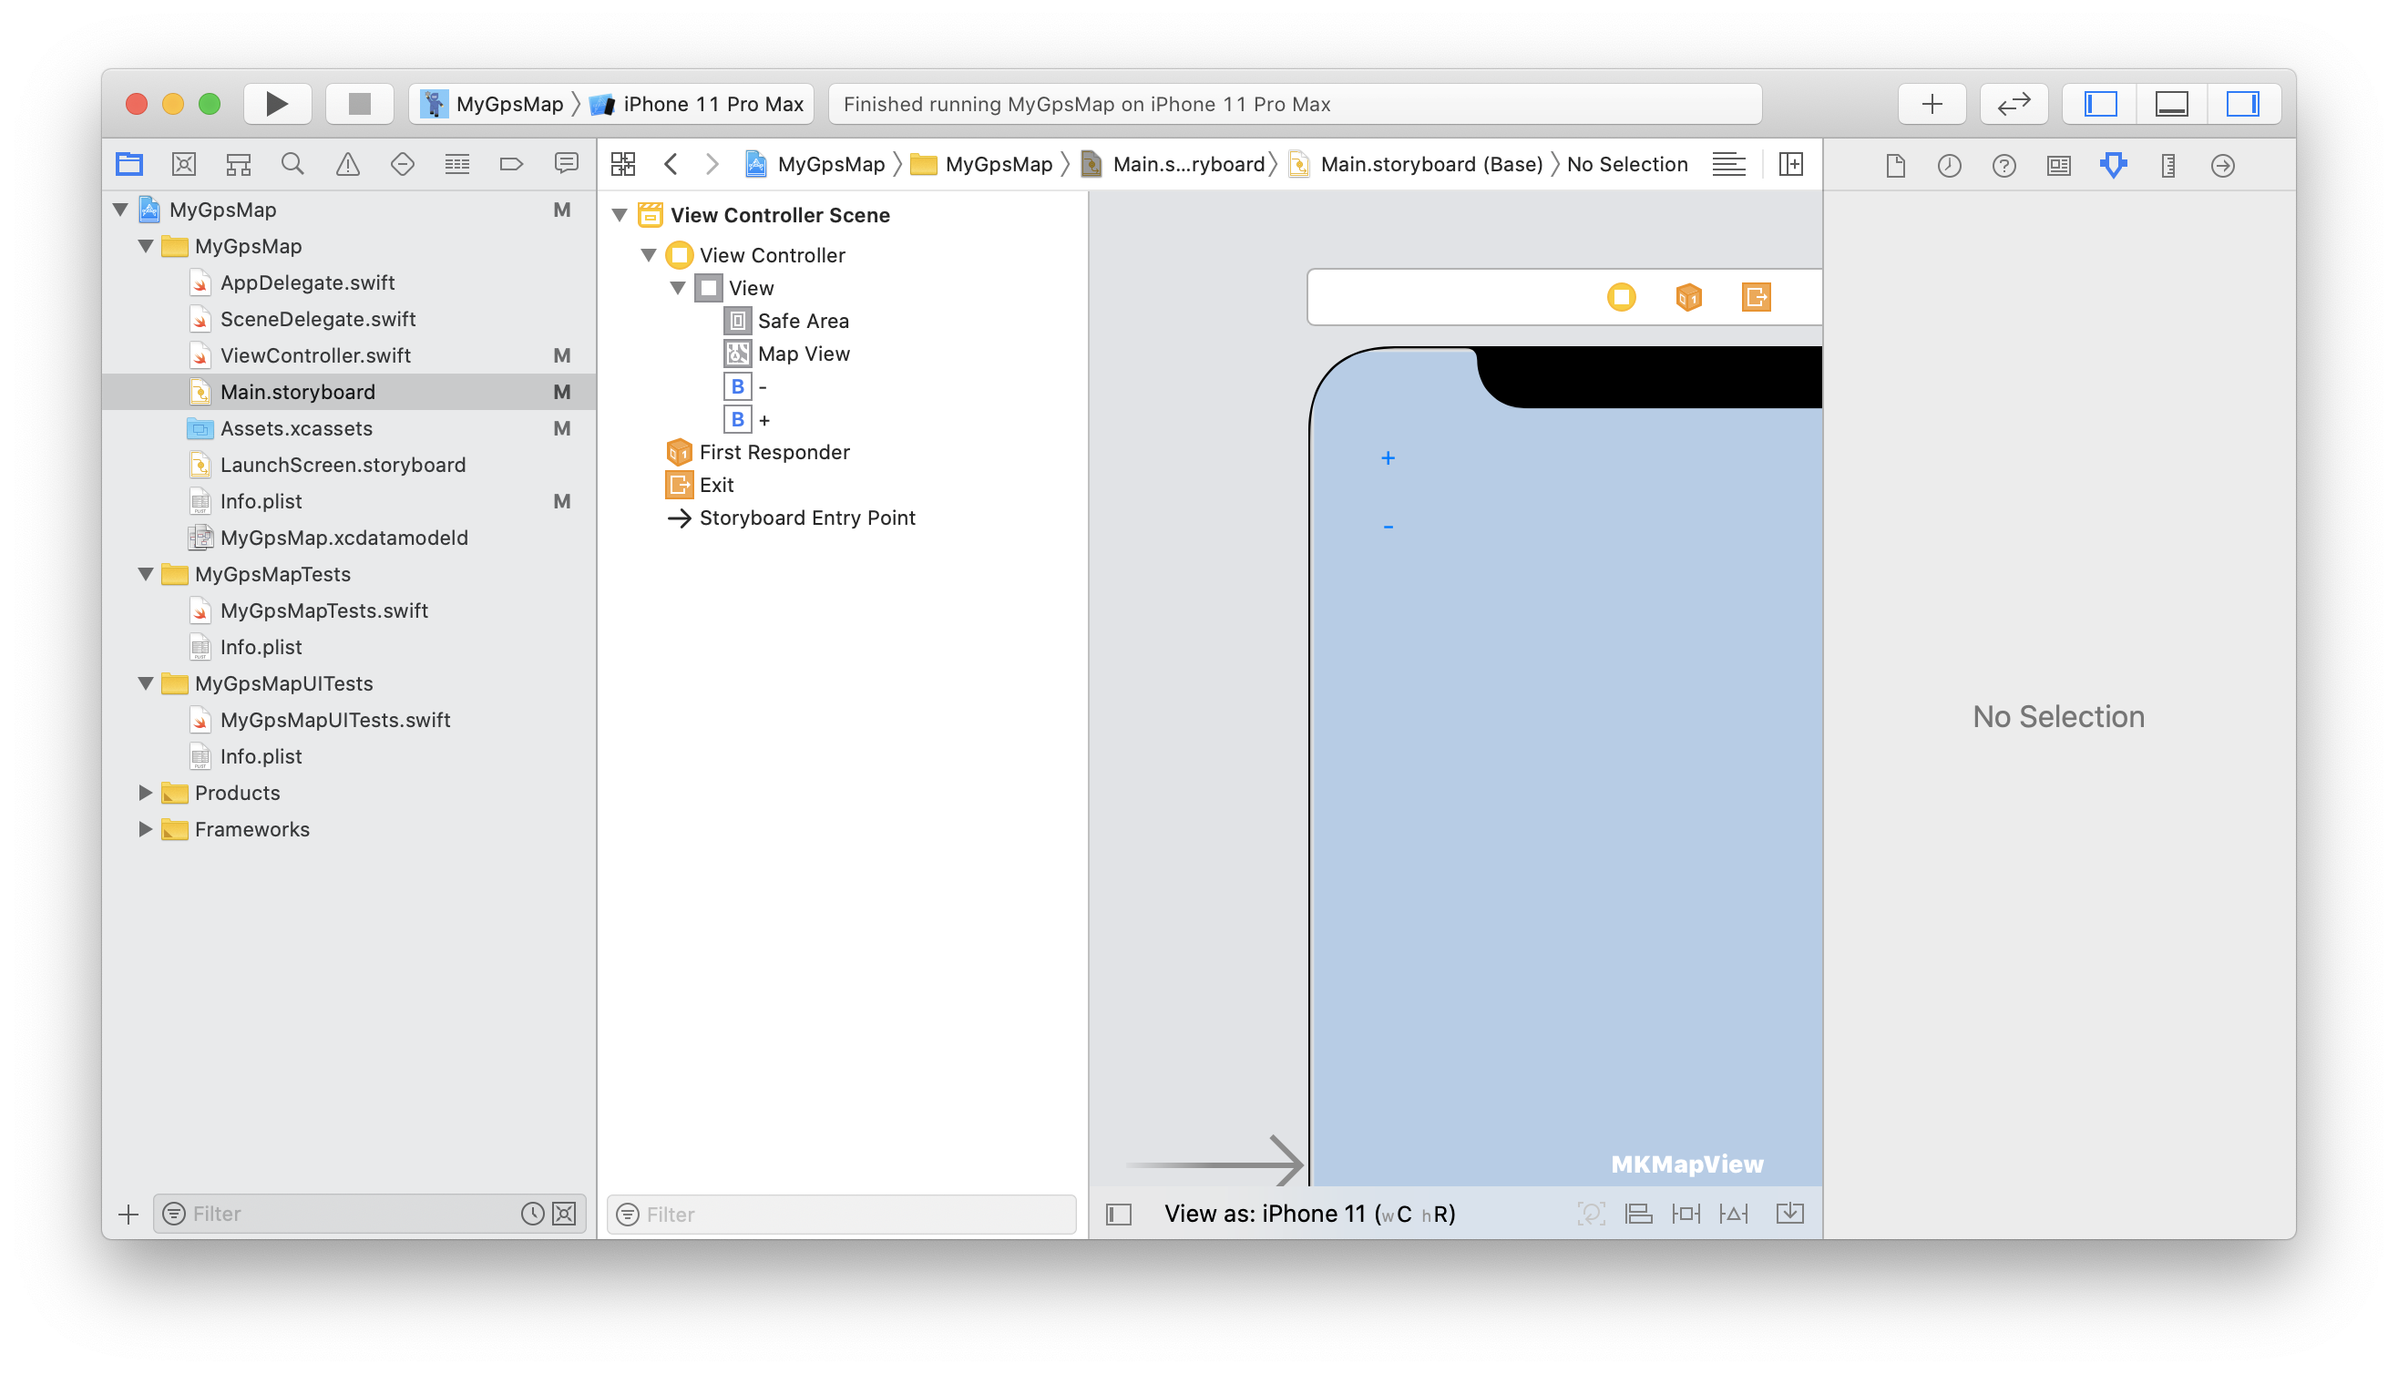
Task: Collapse View Controller outline item
Action: 649,255
